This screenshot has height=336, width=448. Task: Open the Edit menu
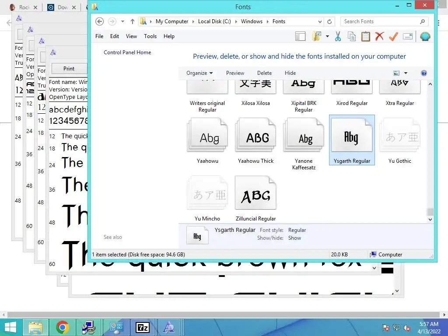click(115, 36)
